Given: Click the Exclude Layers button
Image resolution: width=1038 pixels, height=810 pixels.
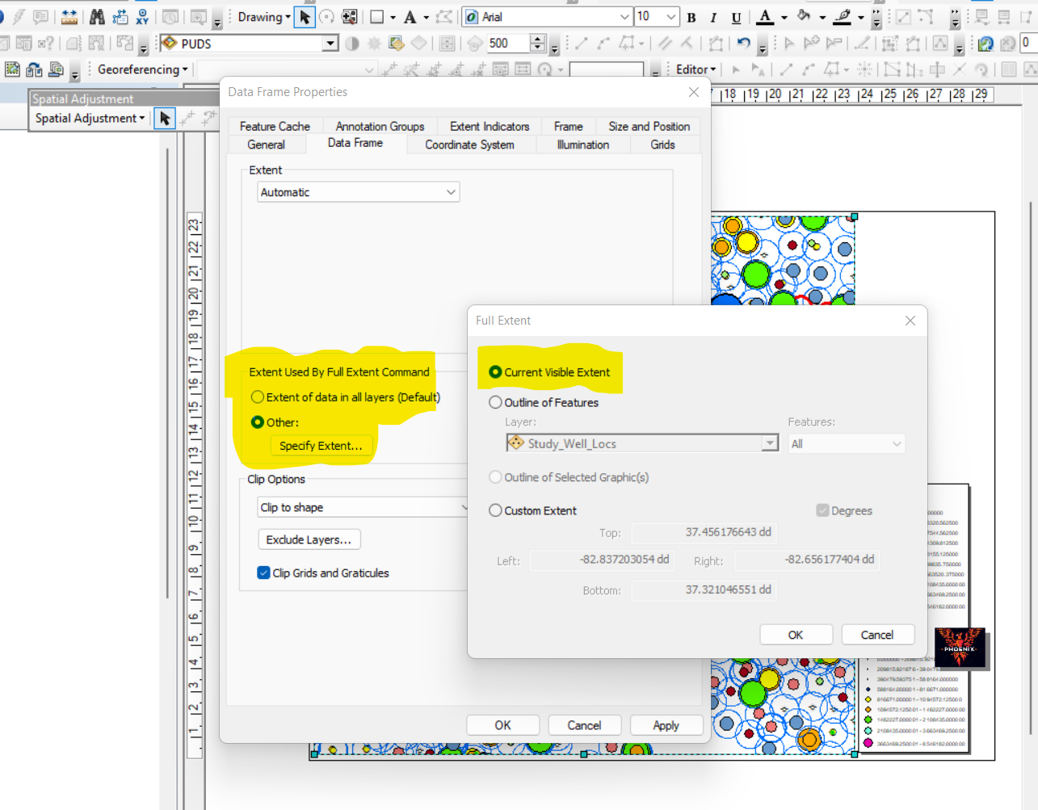Looking at the screenshot, I should click(x=309, y=539).
